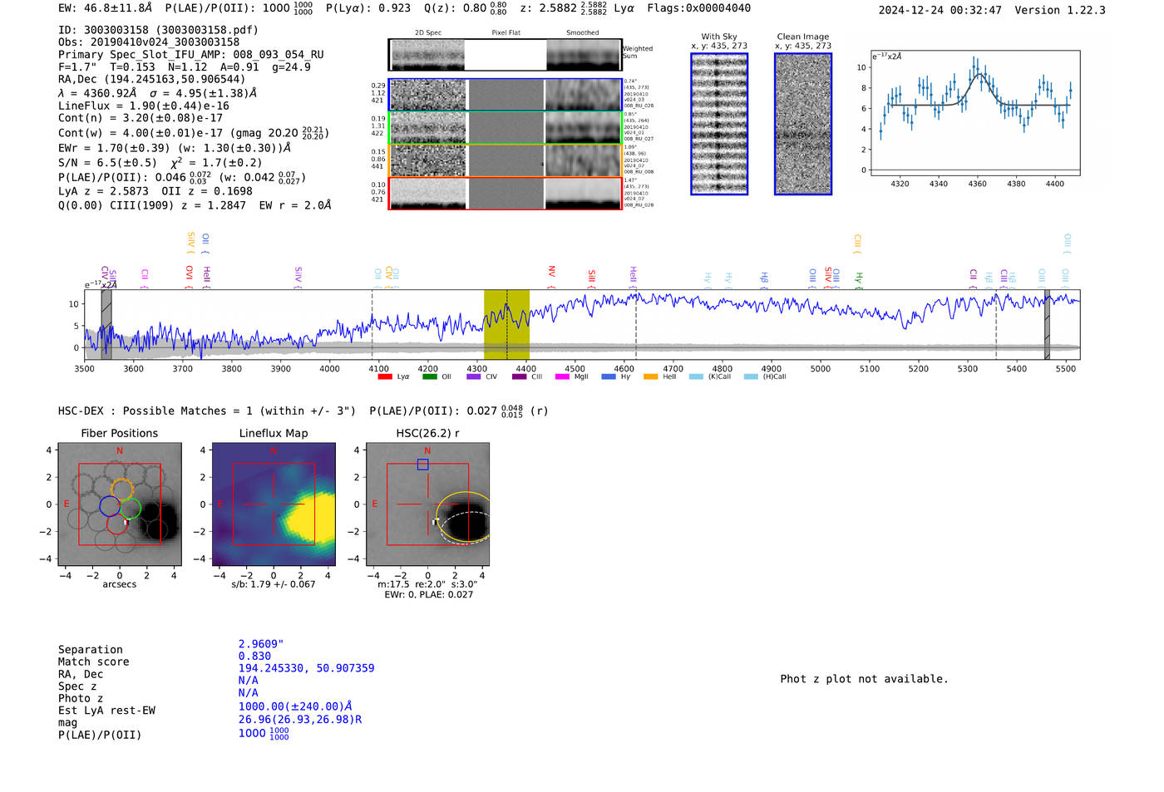Click the NV line label above the spectrum
Viewport: 1164px width, 792px height.
pyautogui.click(x=550, y=271)
